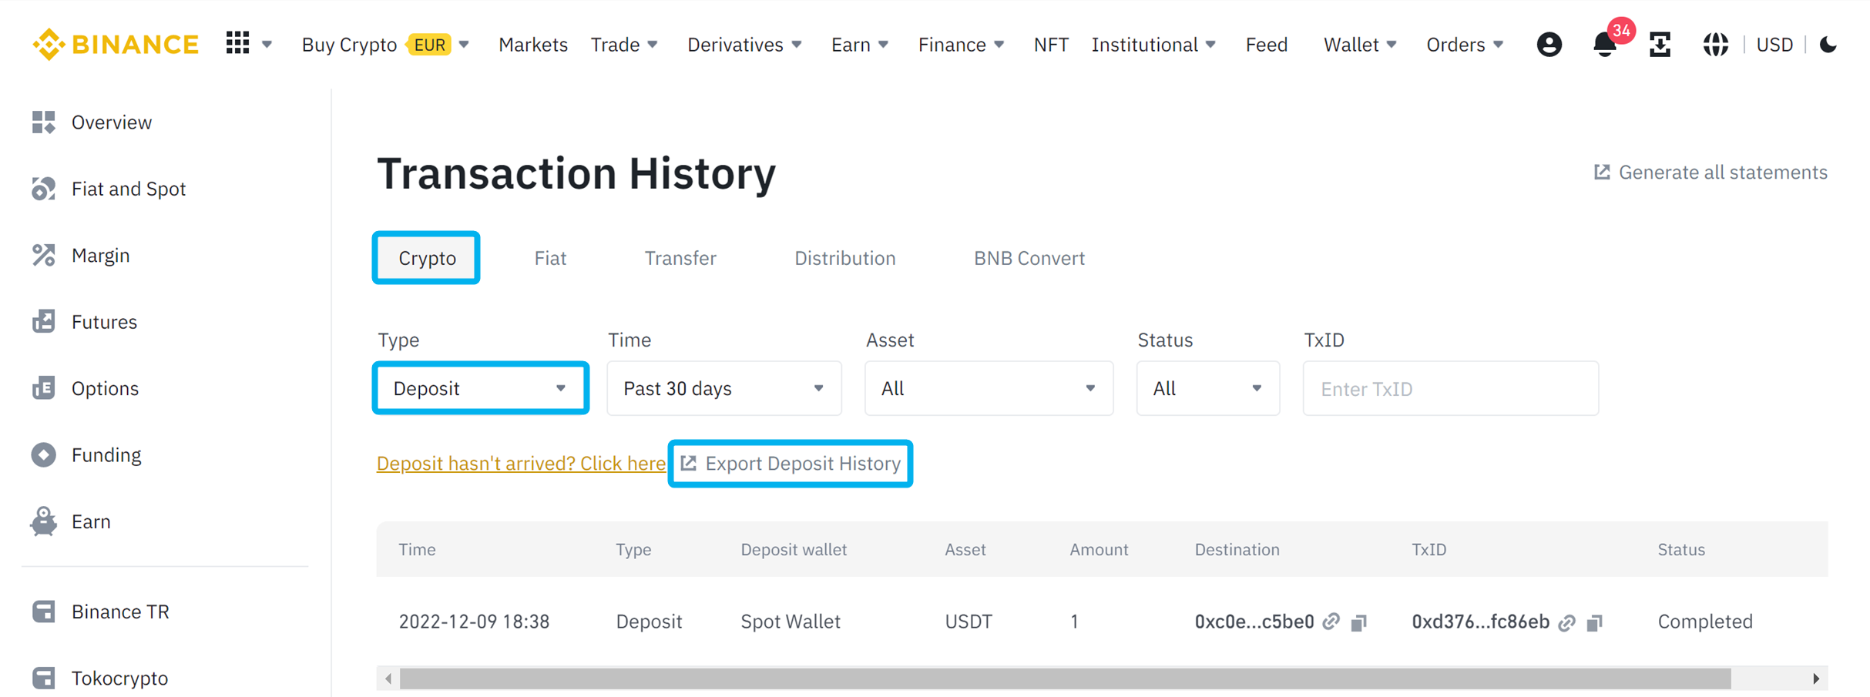This screenshot has width=1870, height=697.
Task: Expand the Institutional menu
Action: coord(1210,45)
